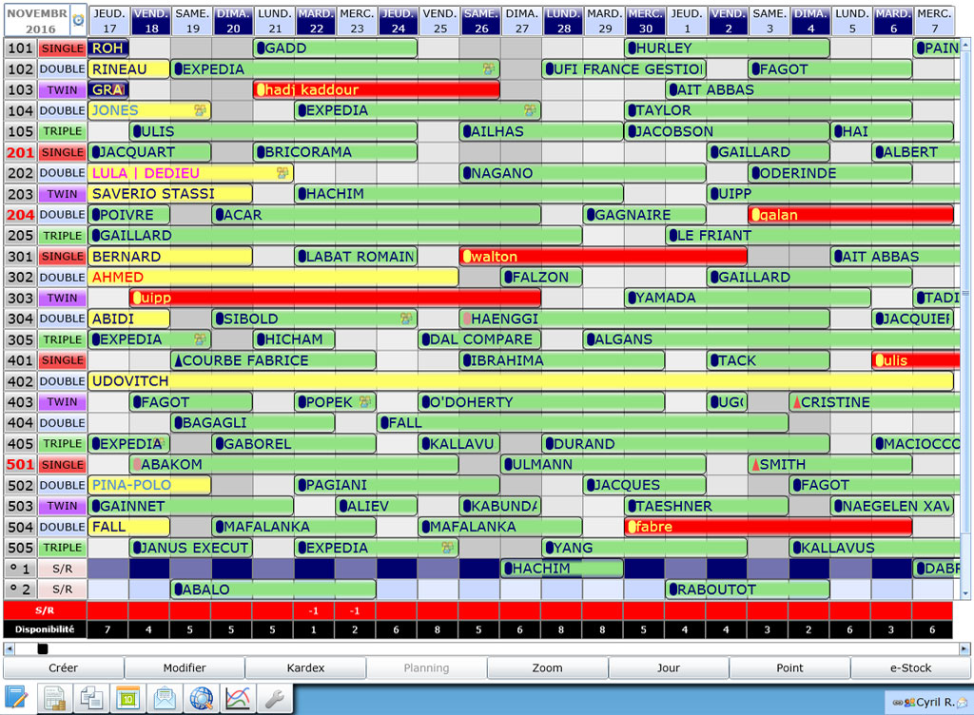974x715 pixels.
Task: Open the mail envelope icon
Action: (x=165, y=698)
